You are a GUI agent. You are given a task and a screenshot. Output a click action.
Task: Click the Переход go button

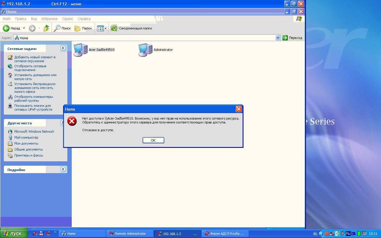coord(292,38)
